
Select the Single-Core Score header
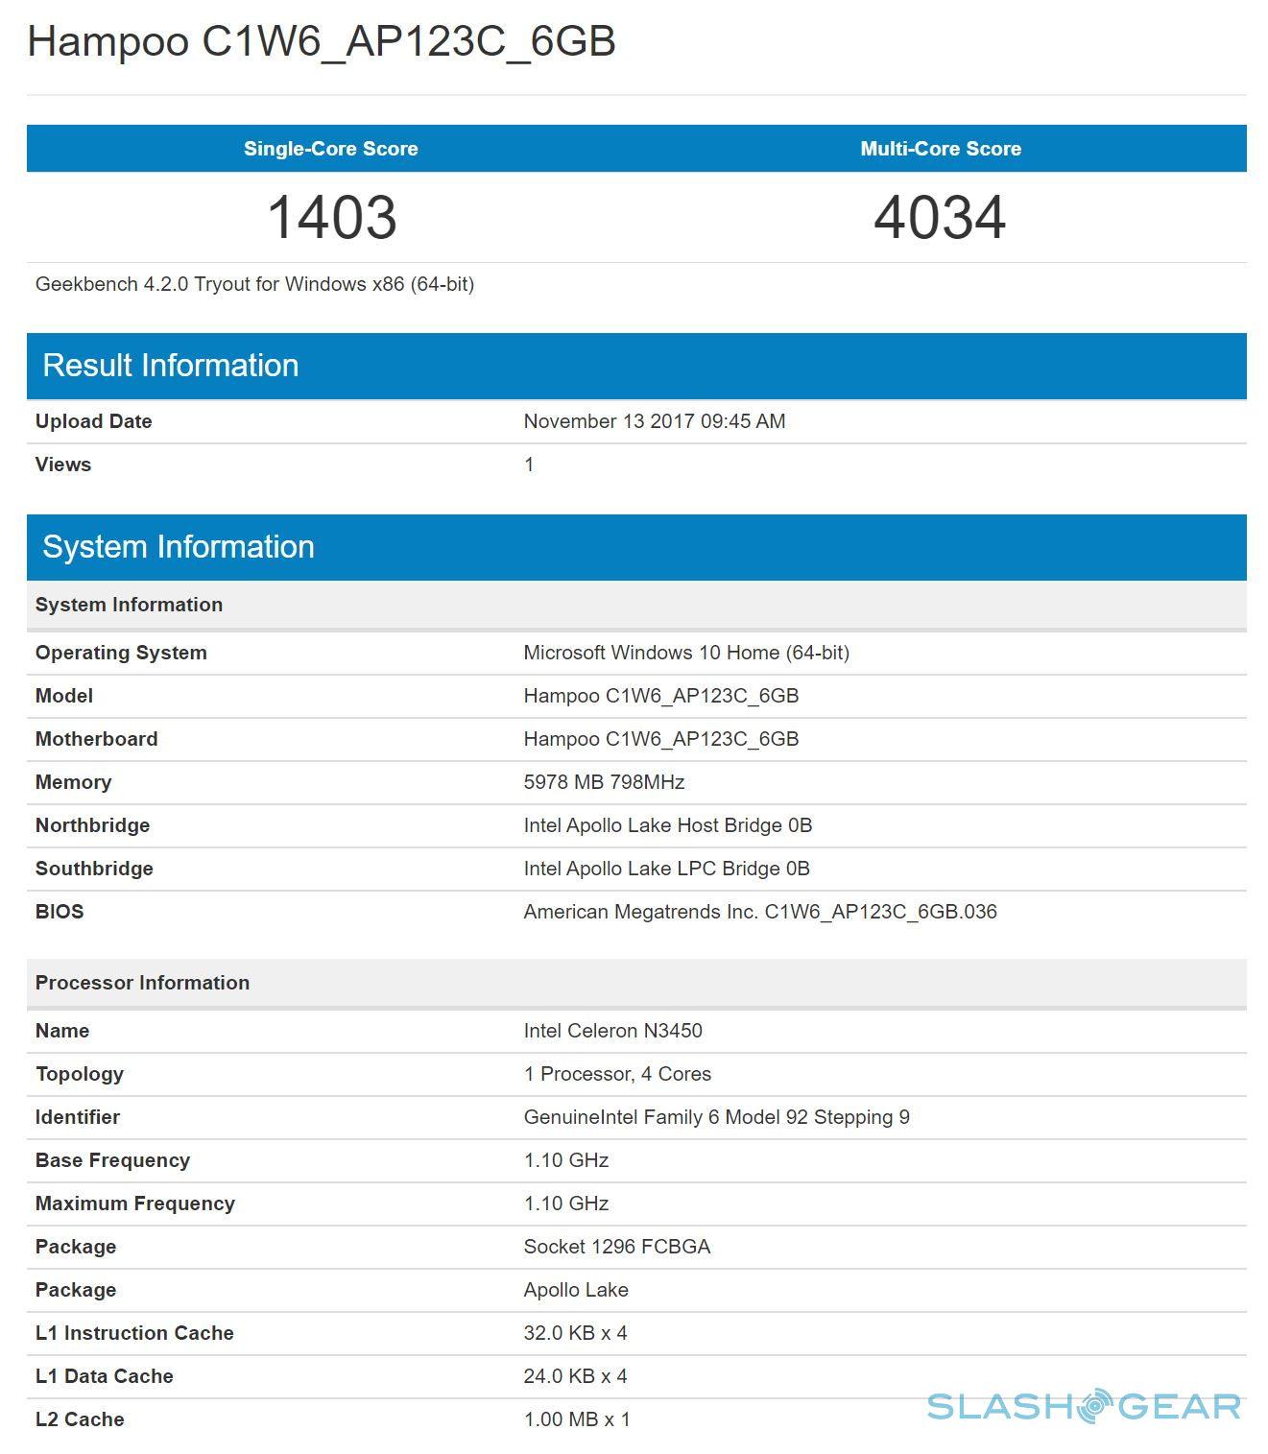[330, 149]
